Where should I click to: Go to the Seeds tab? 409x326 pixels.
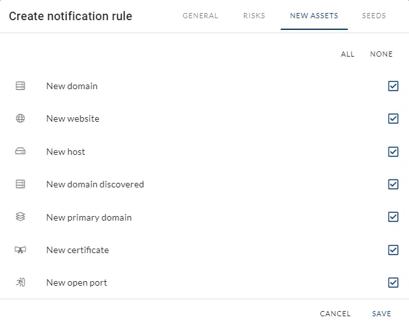pyautogui.click(x=374, y=16)
